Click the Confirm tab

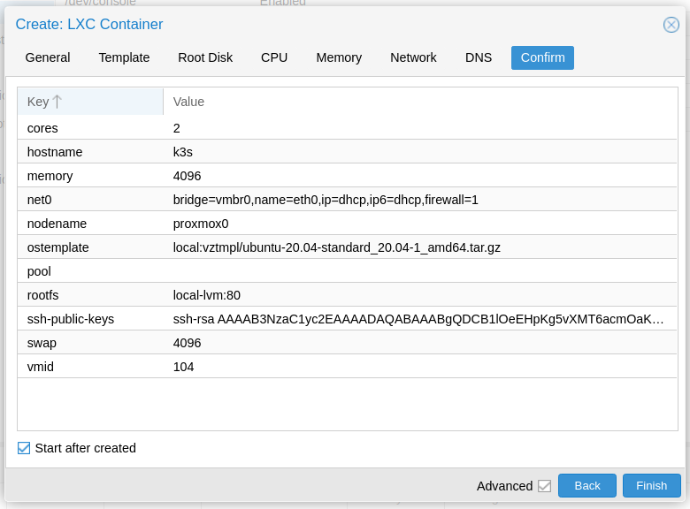pyautogui.click(x=542, y=57)
